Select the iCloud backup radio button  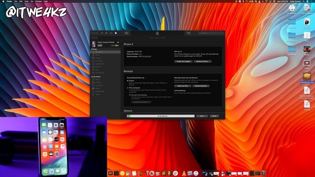click(128, 81)
